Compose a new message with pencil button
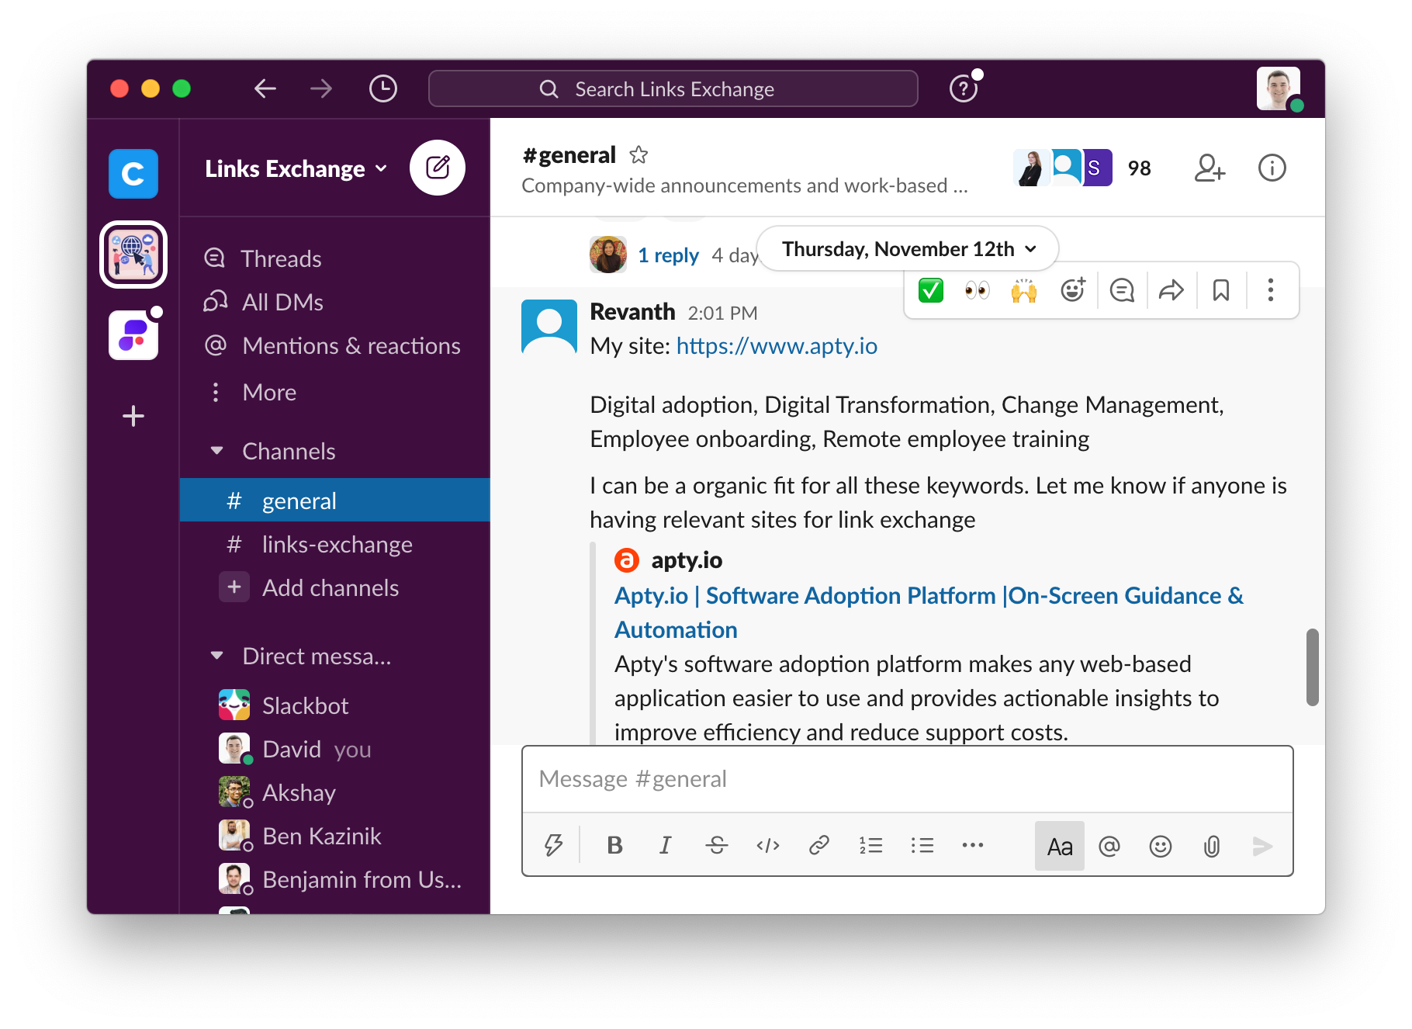Screen dimensions: 1412x1029 438,168
